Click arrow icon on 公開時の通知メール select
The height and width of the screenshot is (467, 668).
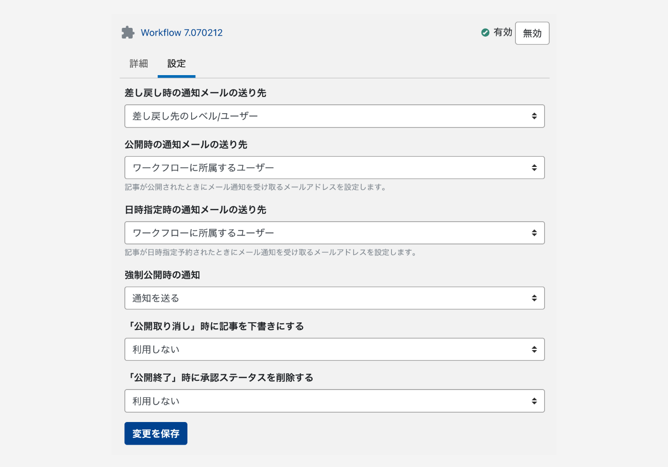[534, 168]
